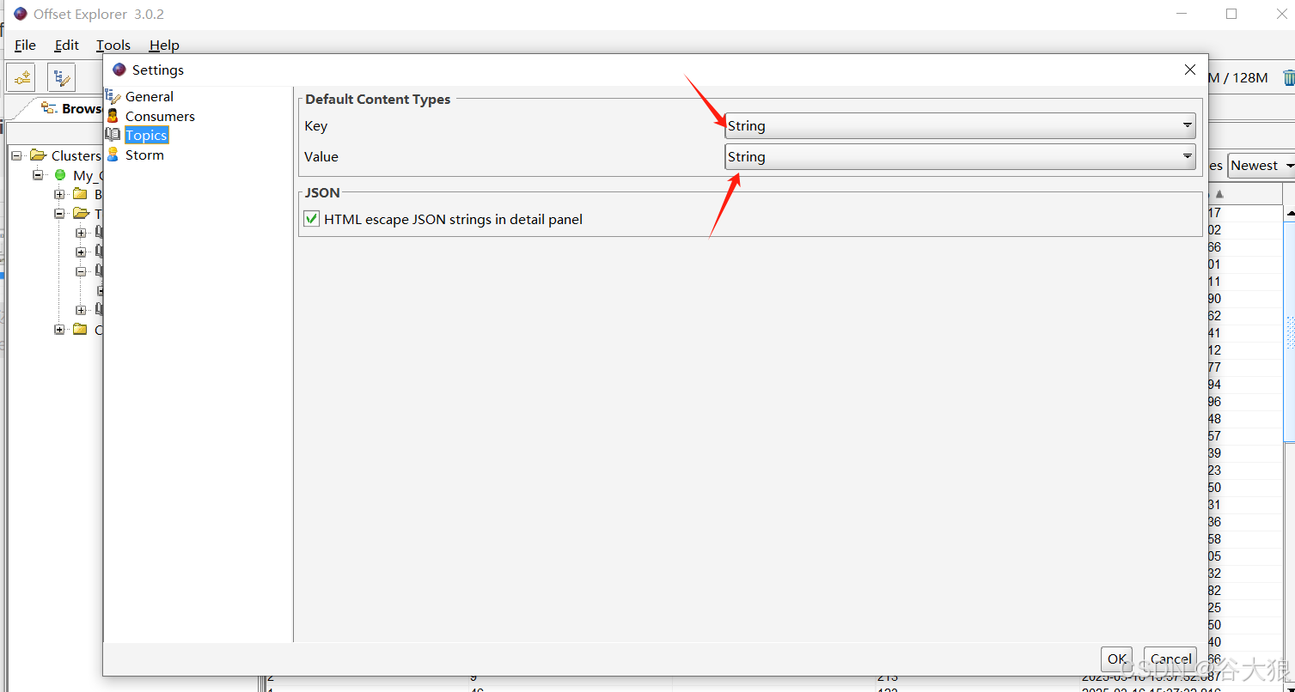Open the Key content type dropdown
This screenshot has height=692, width=1295.
960,126
